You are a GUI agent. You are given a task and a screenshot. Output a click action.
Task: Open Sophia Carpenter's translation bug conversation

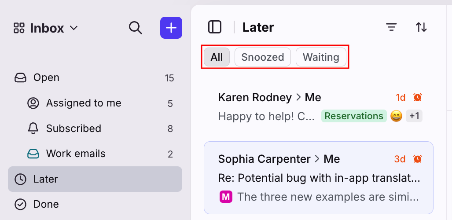tap(319, 178)
